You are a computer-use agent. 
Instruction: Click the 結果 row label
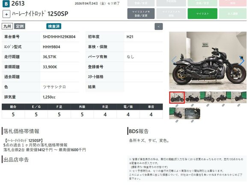point(92,87)
